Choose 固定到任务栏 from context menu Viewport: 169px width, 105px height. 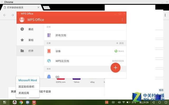point(27,87)
